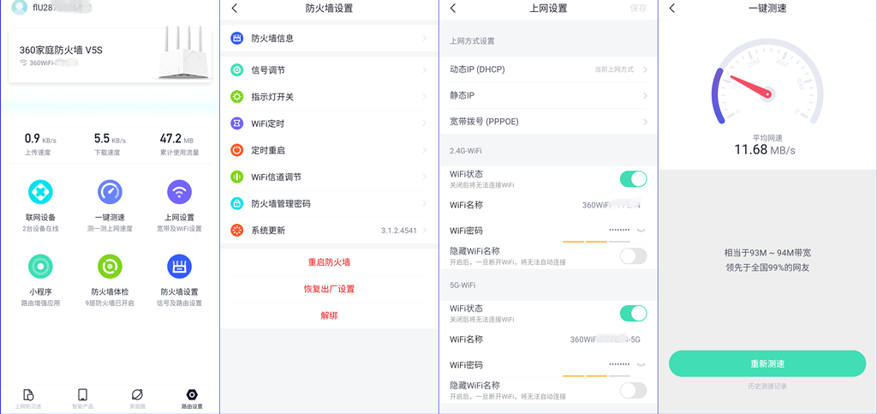Click the 5.5 KB/s download speed

coord(110,139)
